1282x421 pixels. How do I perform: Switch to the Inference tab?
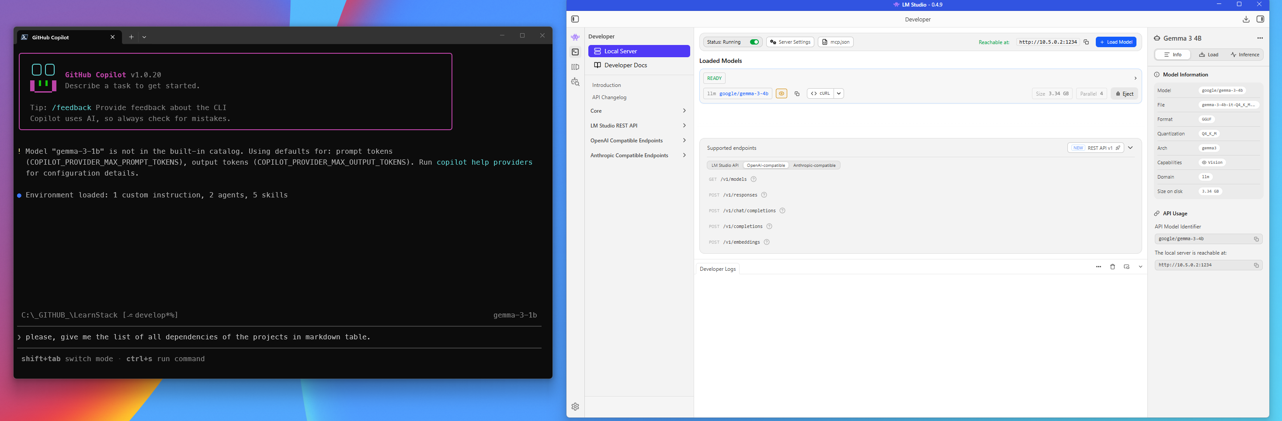[x=1245, y=55]
